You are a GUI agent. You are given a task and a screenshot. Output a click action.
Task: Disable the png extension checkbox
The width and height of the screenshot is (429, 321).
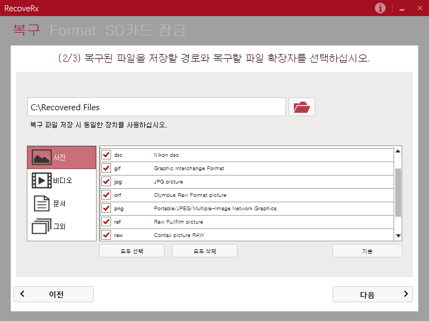(106, 209)
